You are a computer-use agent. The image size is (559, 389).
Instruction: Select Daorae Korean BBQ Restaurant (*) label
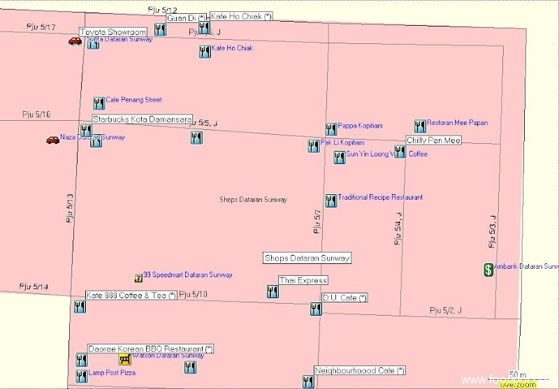coord(151,348)
